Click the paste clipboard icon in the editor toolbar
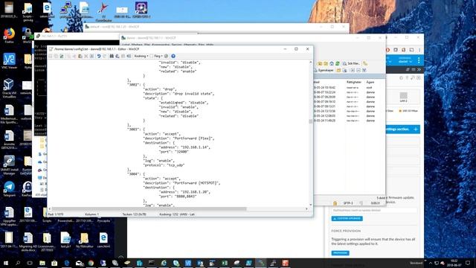 [80, 57]
